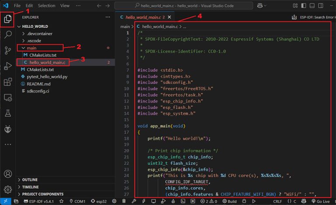Choose the esp32 target device
Viewport: 336px width, 205px height.
pos(99,201)
